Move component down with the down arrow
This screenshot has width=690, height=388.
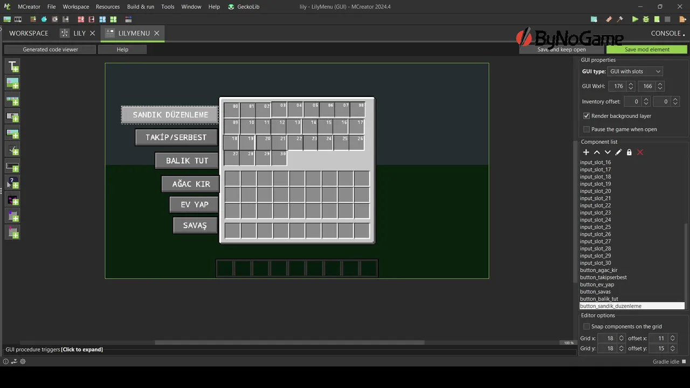coord(608,153)
